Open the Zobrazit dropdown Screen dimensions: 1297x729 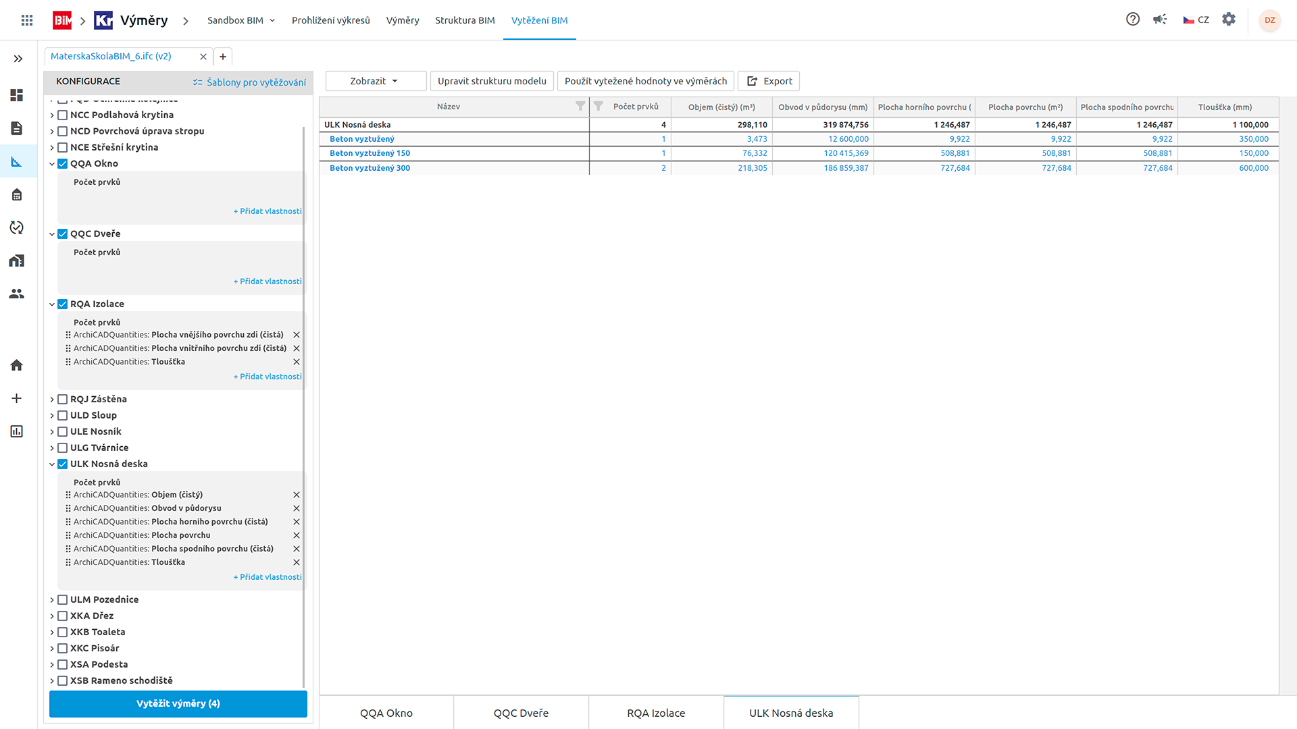(376, 81)
